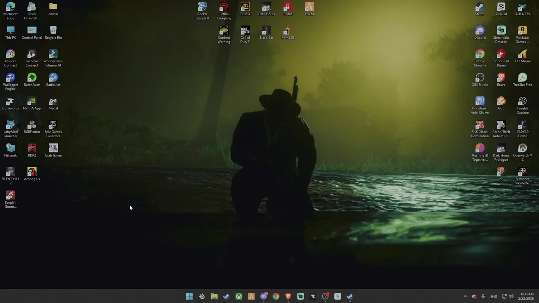Select the LabyMod Launcher icon

point(11,129)
